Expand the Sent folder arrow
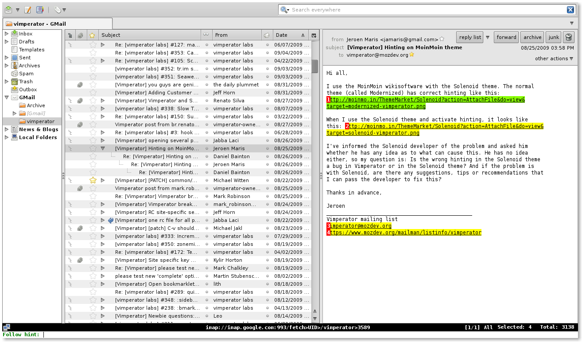The height and width of the screenshot is (342, 582). tap(6, 58)
